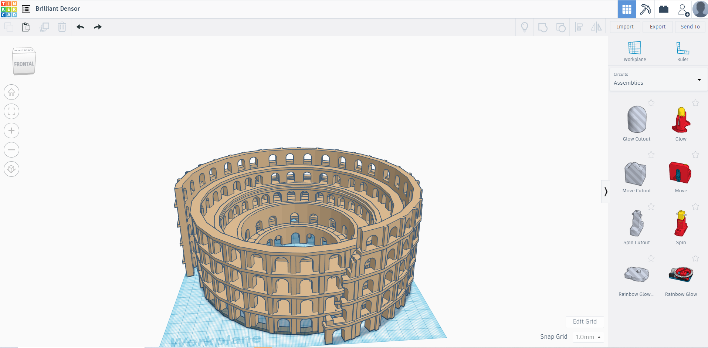This screenshot has height=348, width=708.
Task: Click the Mirror tool icon
Action: tap(596, 27)
